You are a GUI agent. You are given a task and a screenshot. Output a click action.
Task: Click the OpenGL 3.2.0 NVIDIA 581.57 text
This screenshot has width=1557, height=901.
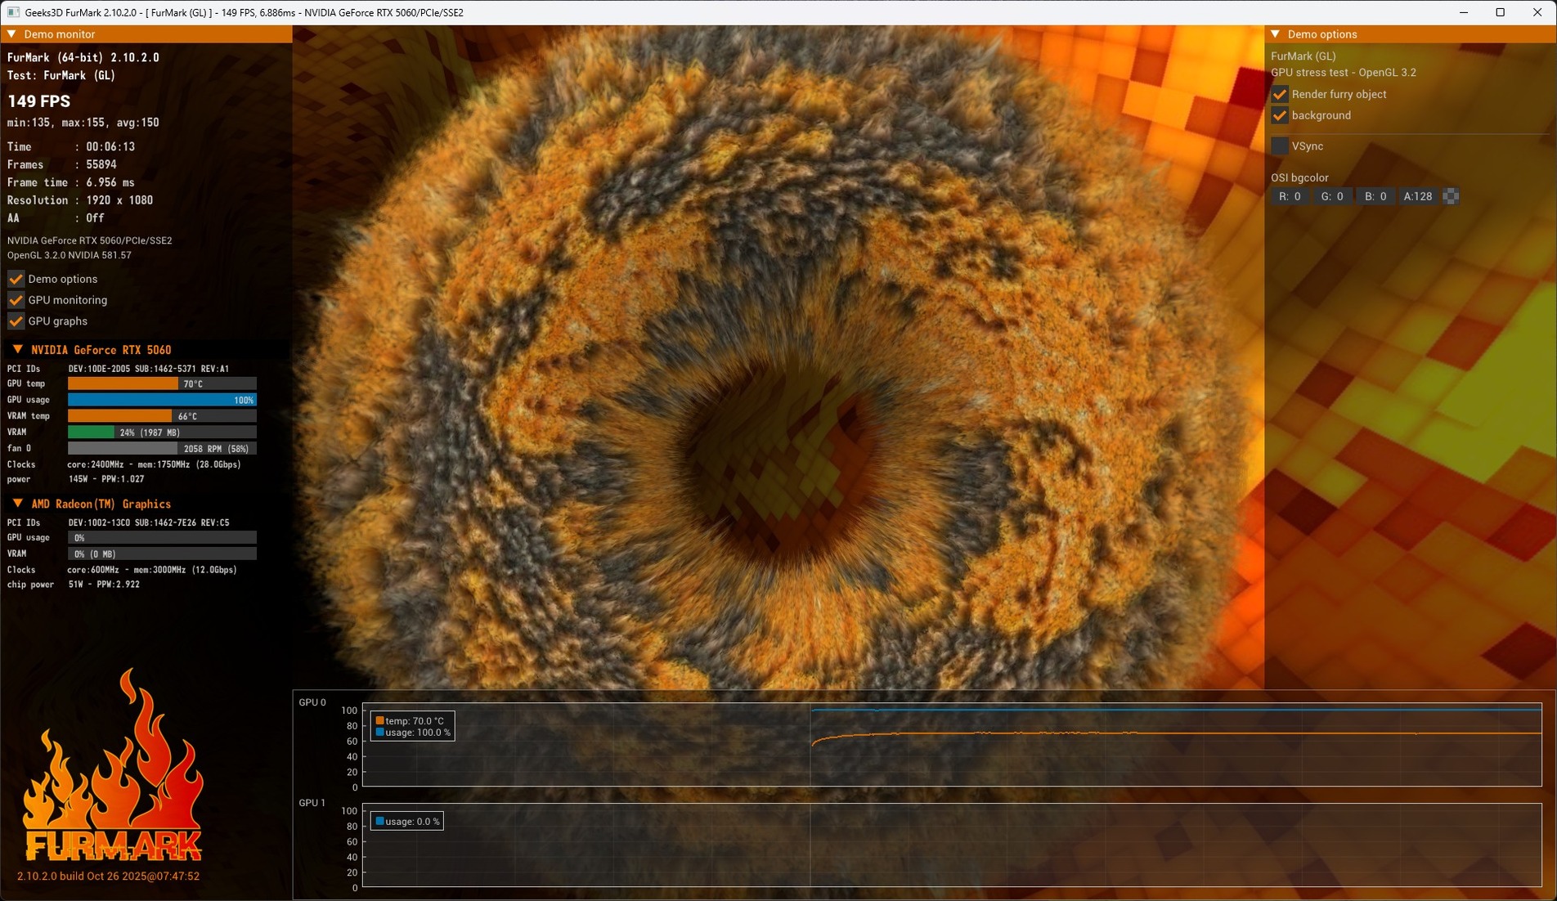click(70, 255)
